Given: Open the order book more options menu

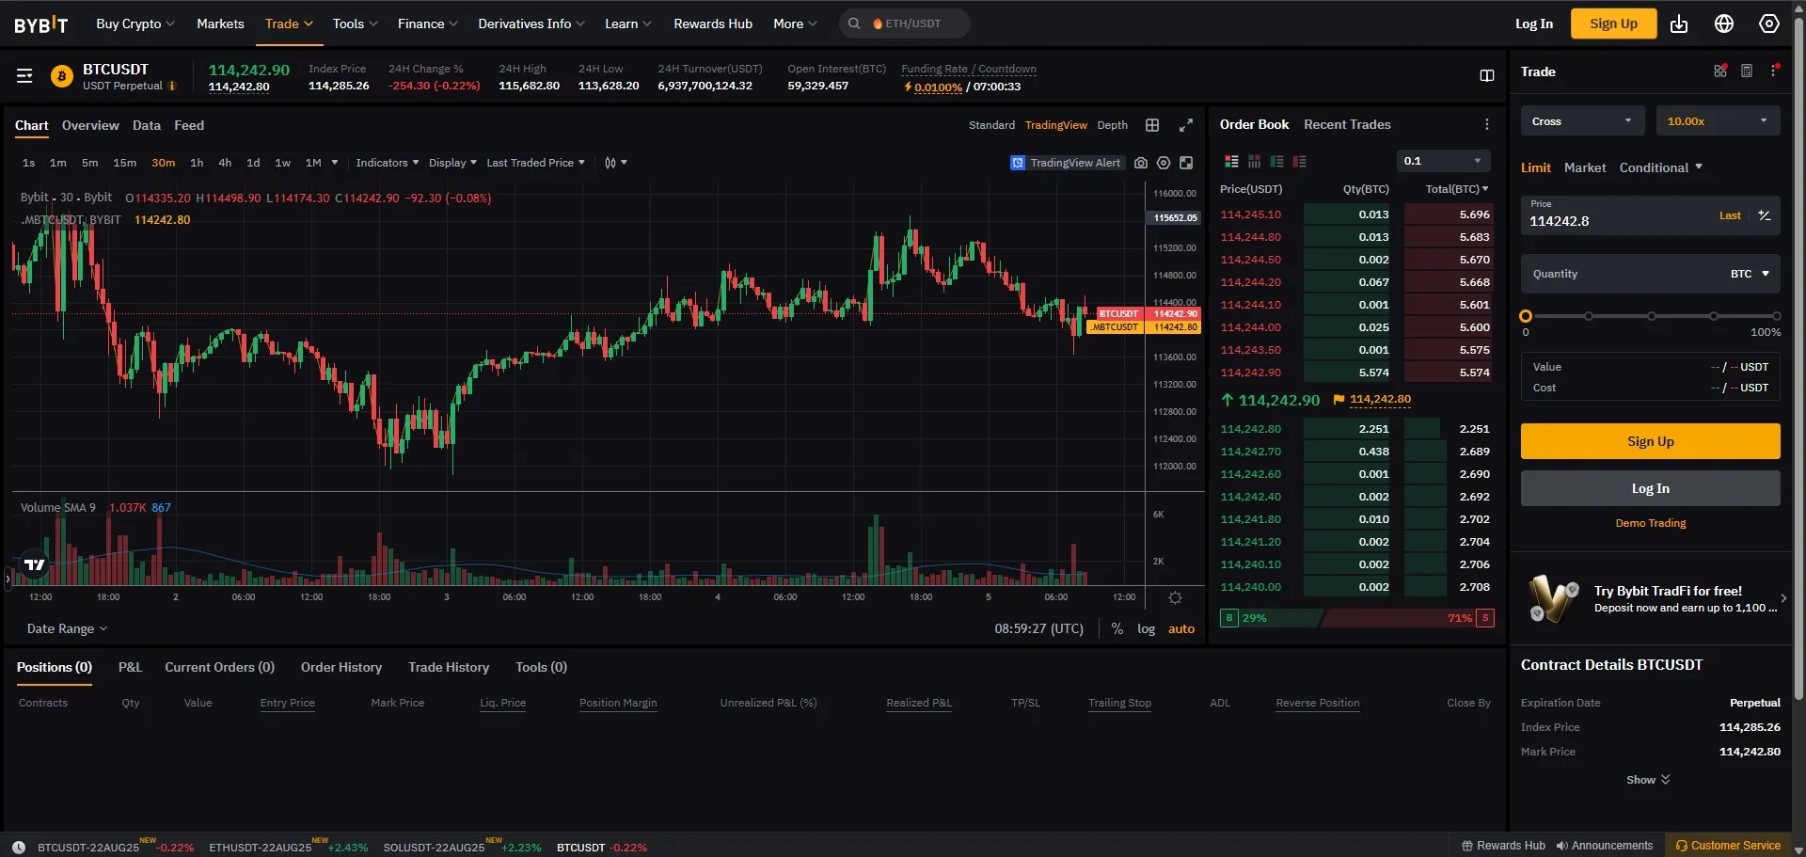Looking at the screenshot, I should (x=1486, y=124).
